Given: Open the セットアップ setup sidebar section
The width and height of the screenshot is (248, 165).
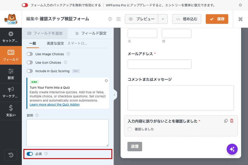Looking at the screenshot, I should pos(11,37).
